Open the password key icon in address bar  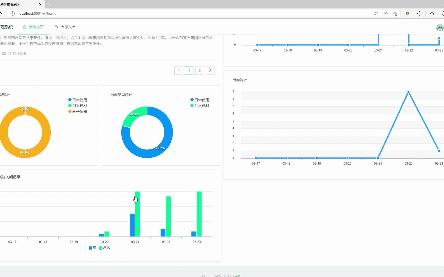point(376,13)
